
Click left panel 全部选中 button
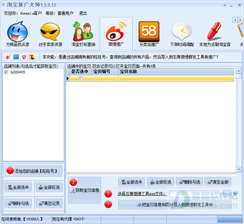click(18, 187)
